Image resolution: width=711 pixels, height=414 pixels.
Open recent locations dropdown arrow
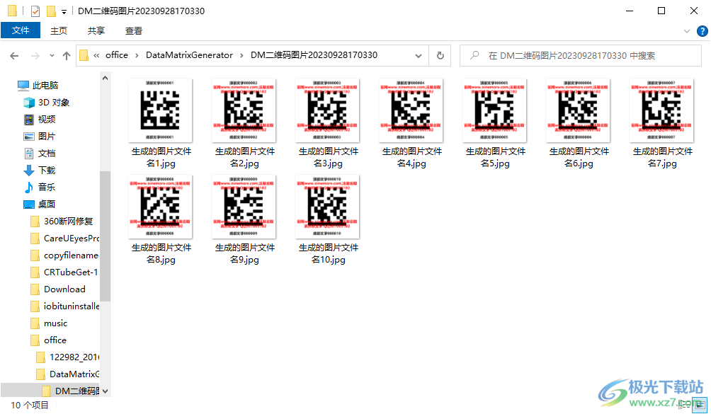[52, 56]
